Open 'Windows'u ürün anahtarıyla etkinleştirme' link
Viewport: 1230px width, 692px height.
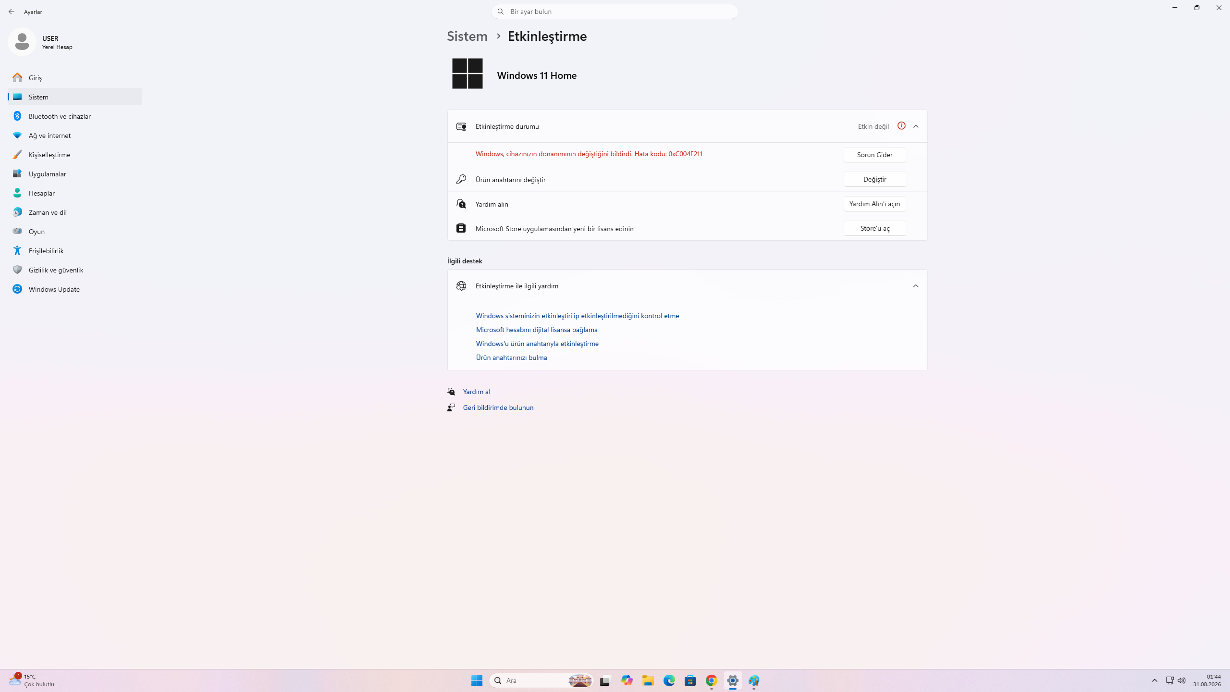coord(537,344)
